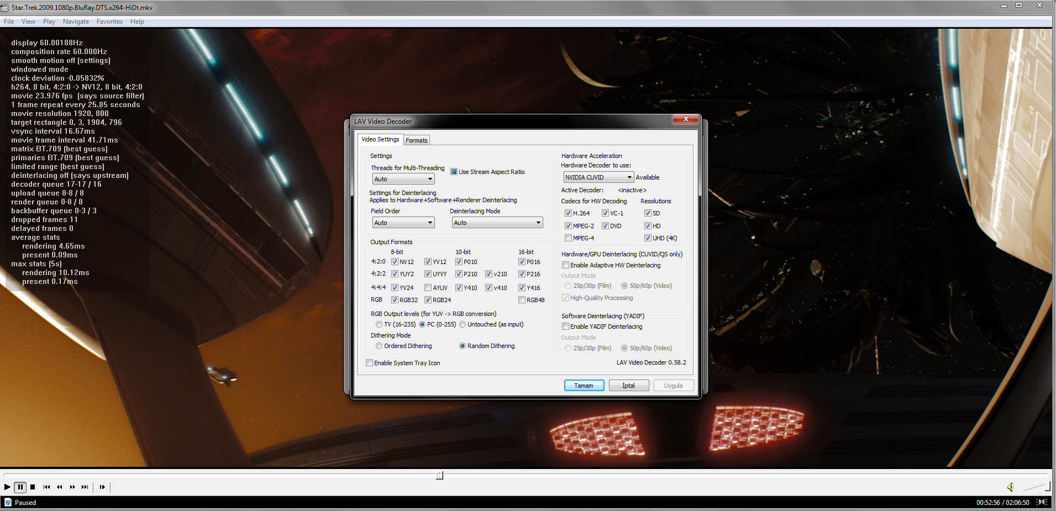Close the LAV Video Decoder dialog

(x=686, y=119)
